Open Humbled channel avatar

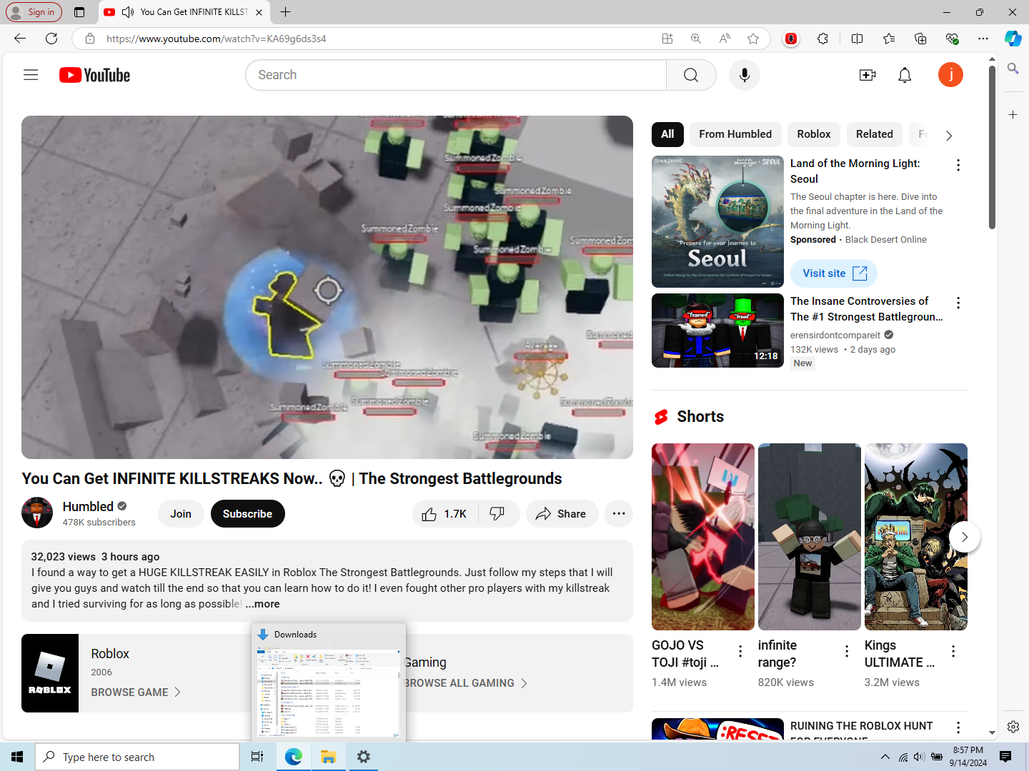[37, 513]
